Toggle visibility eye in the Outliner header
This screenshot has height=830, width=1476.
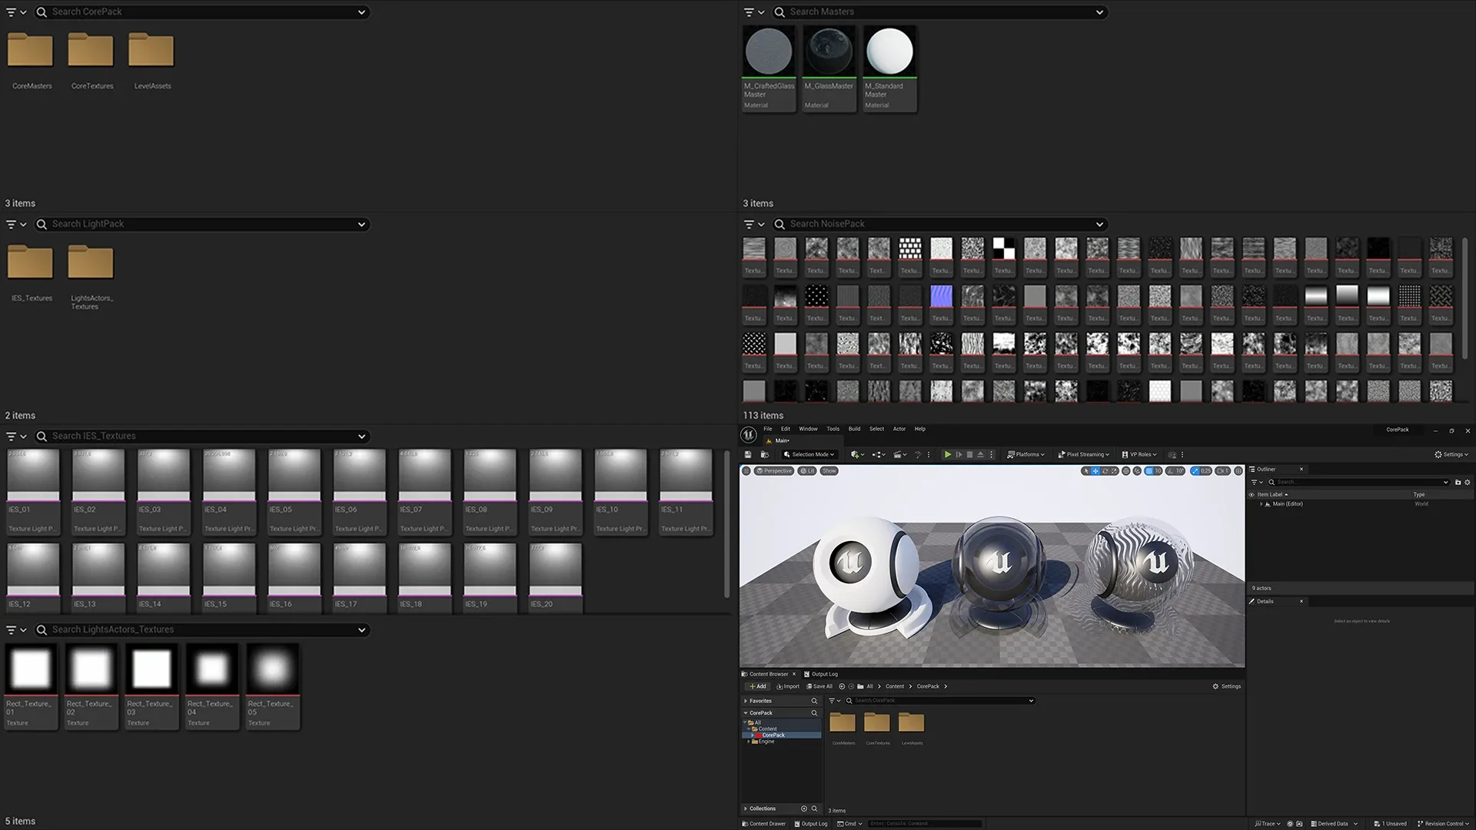click(1252, 495)
